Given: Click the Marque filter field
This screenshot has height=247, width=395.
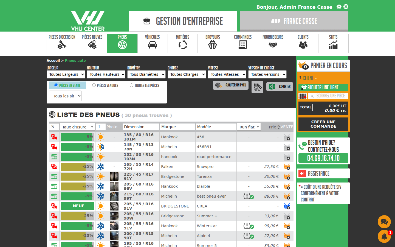Looking at the screenshot, I should [x=177, y=127].
